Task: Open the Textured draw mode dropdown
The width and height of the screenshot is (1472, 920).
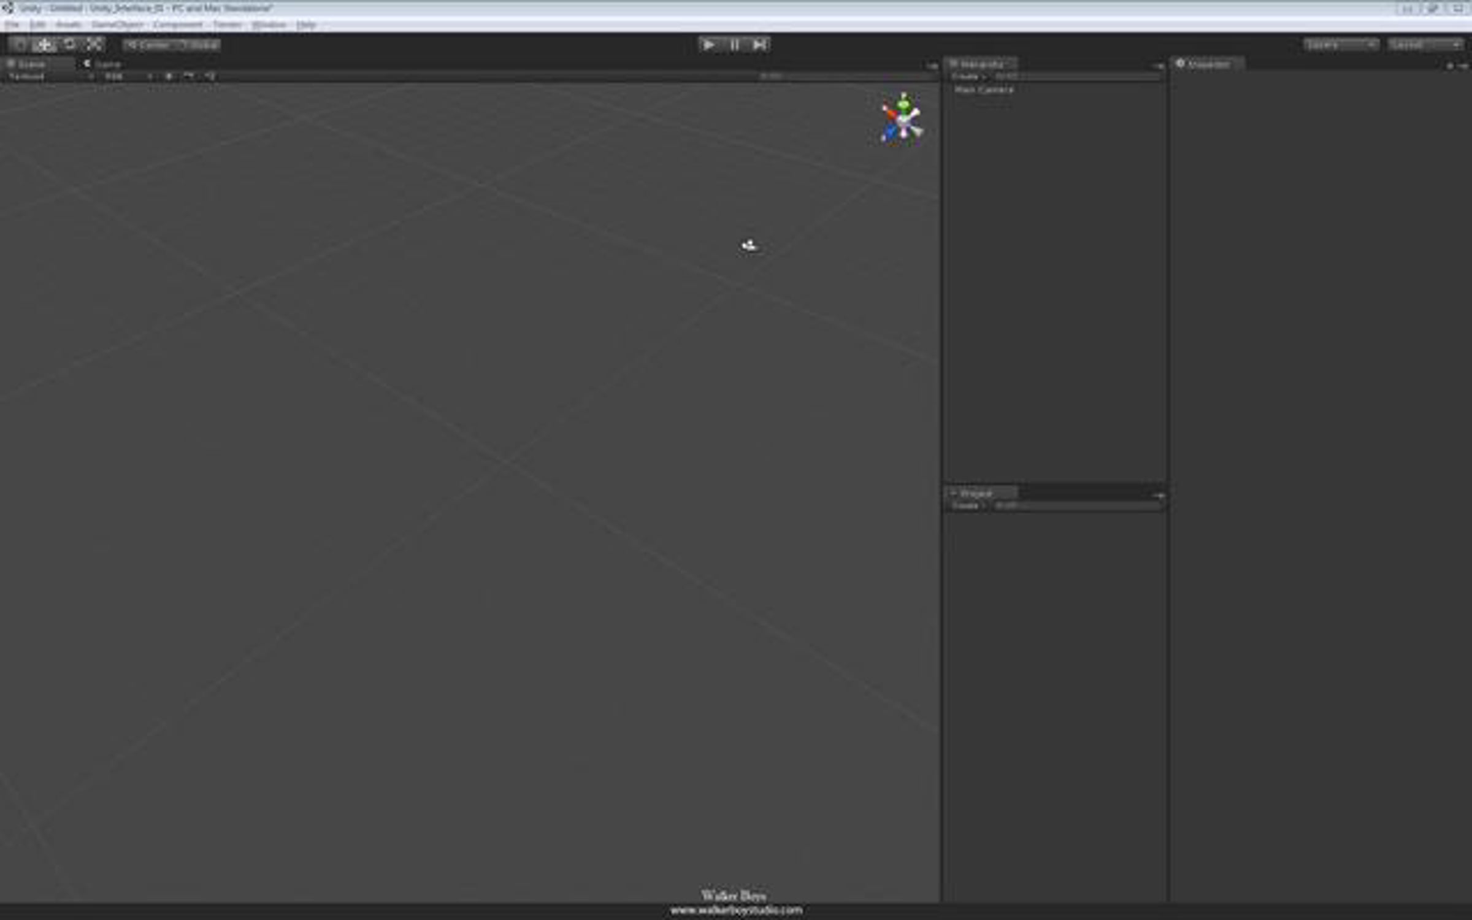Action: coord(50,77)
